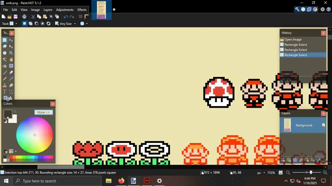Viewport: 332px width, 186px height.
Task: Click the Undo arrow in toolbar
Action: pyautogui.click(x=66, y=17)
